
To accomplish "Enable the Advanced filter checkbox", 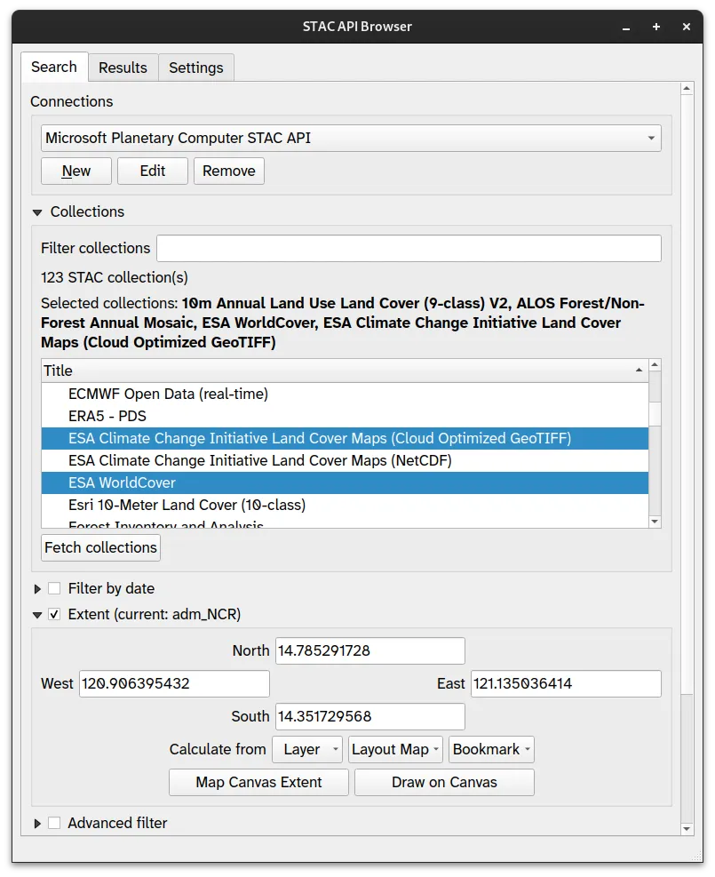I will coord(54,823).
